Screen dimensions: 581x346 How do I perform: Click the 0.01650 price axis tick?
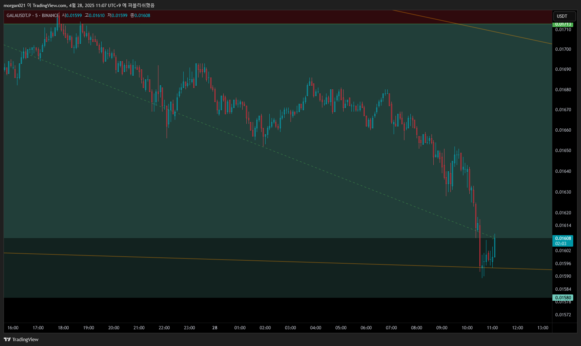point(563,151)
